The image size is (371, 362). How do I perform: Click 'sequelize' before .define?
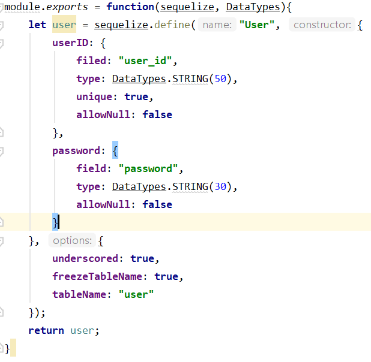tap(121, 25)
